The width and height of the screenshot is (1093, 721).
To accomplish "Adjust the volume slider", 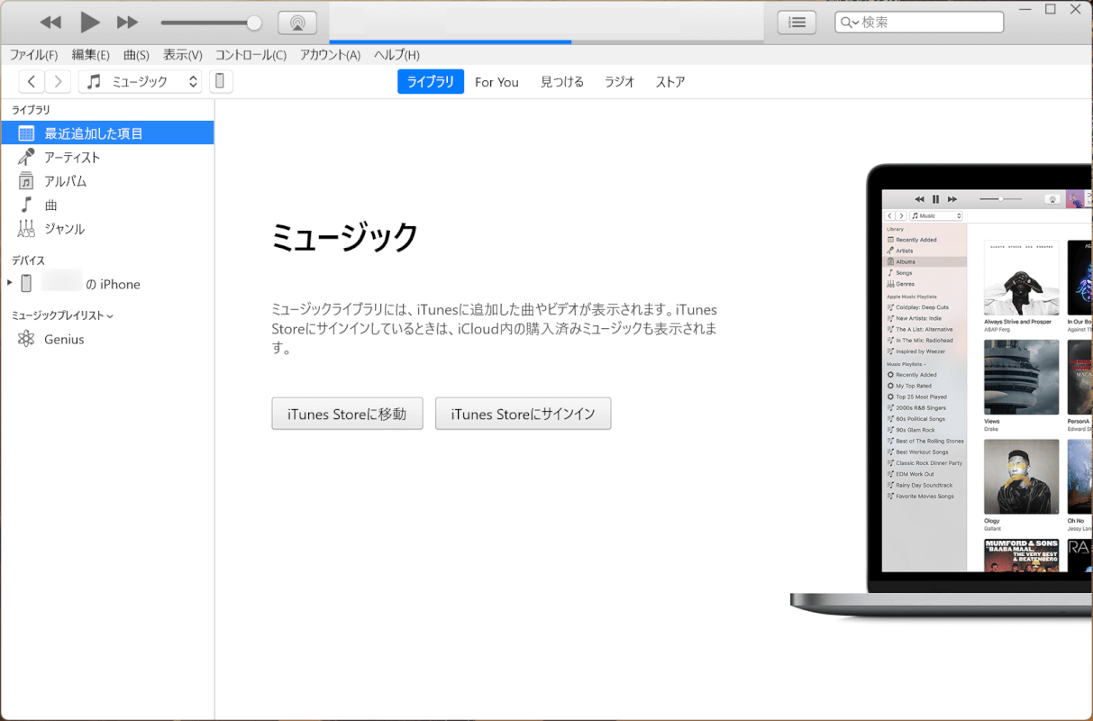I will (x=209, y=22).
